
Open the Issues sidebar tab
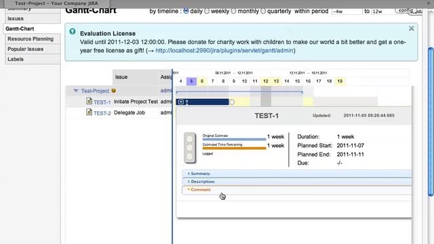click(x=33, y=18)
